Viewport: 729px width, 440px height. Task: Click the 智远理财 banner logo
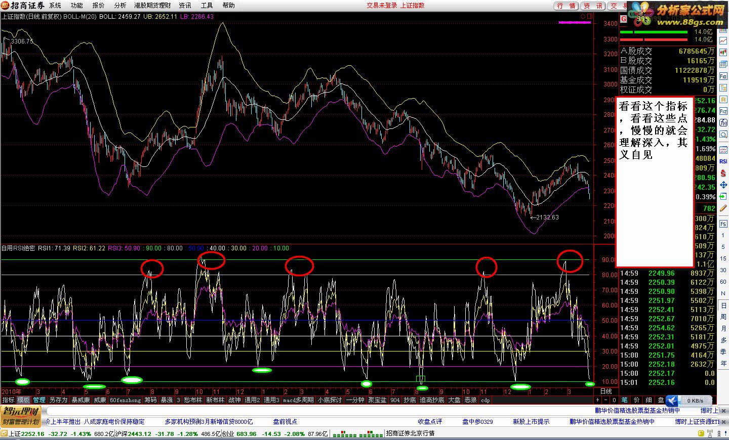point(21,416)
